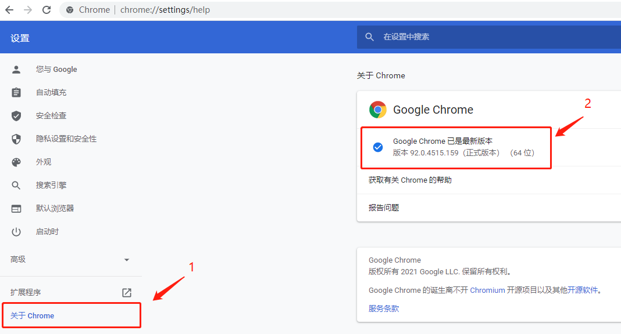This screenshot has width=621, height=334.
Task: Click the browser window icon for 默认浏览器
Action: [x=16, y=208]
